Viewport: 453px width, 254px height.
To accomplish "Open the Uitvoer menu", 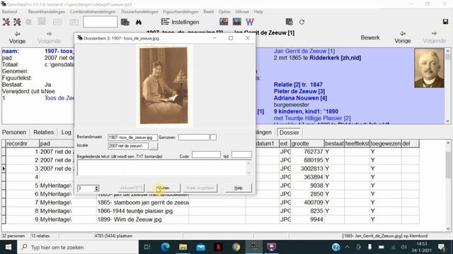I will [x=242, y=12].
